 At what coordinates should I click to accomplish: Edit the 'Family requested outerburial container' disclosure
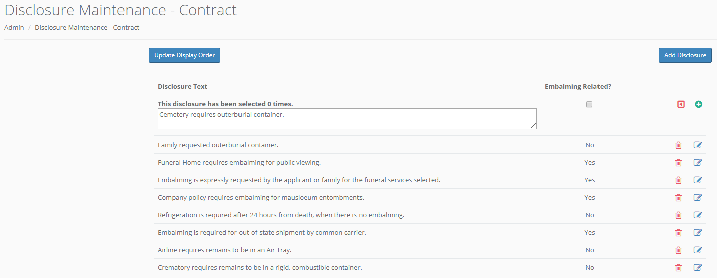[698, 145]
